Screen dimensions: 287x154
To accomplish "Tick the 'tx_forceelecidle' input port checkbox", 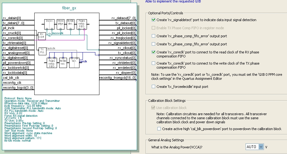I will point(153,87).
